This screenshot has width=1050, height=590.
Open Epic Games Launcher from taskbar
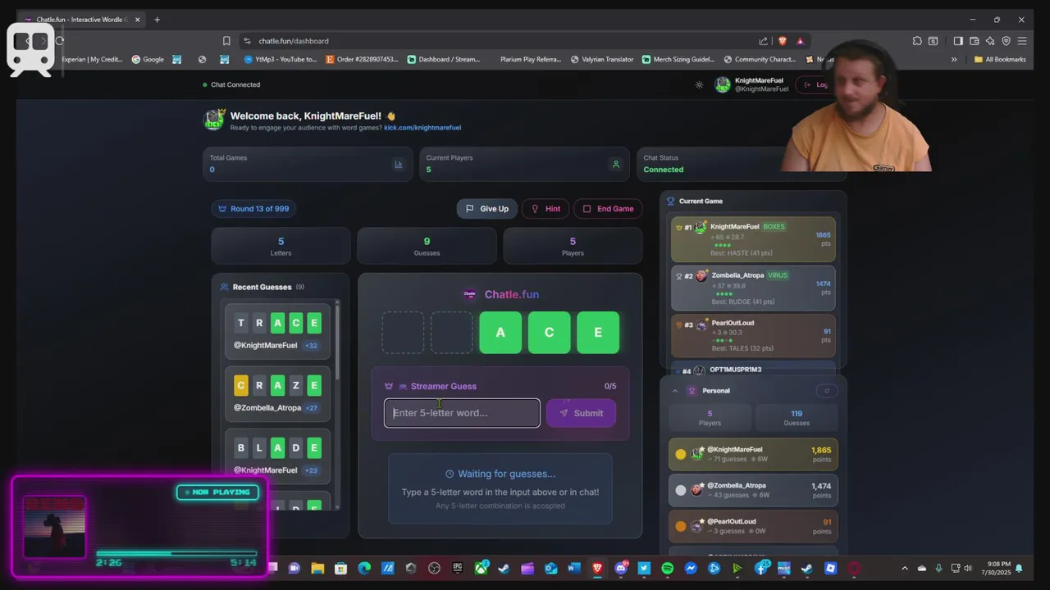458,568
